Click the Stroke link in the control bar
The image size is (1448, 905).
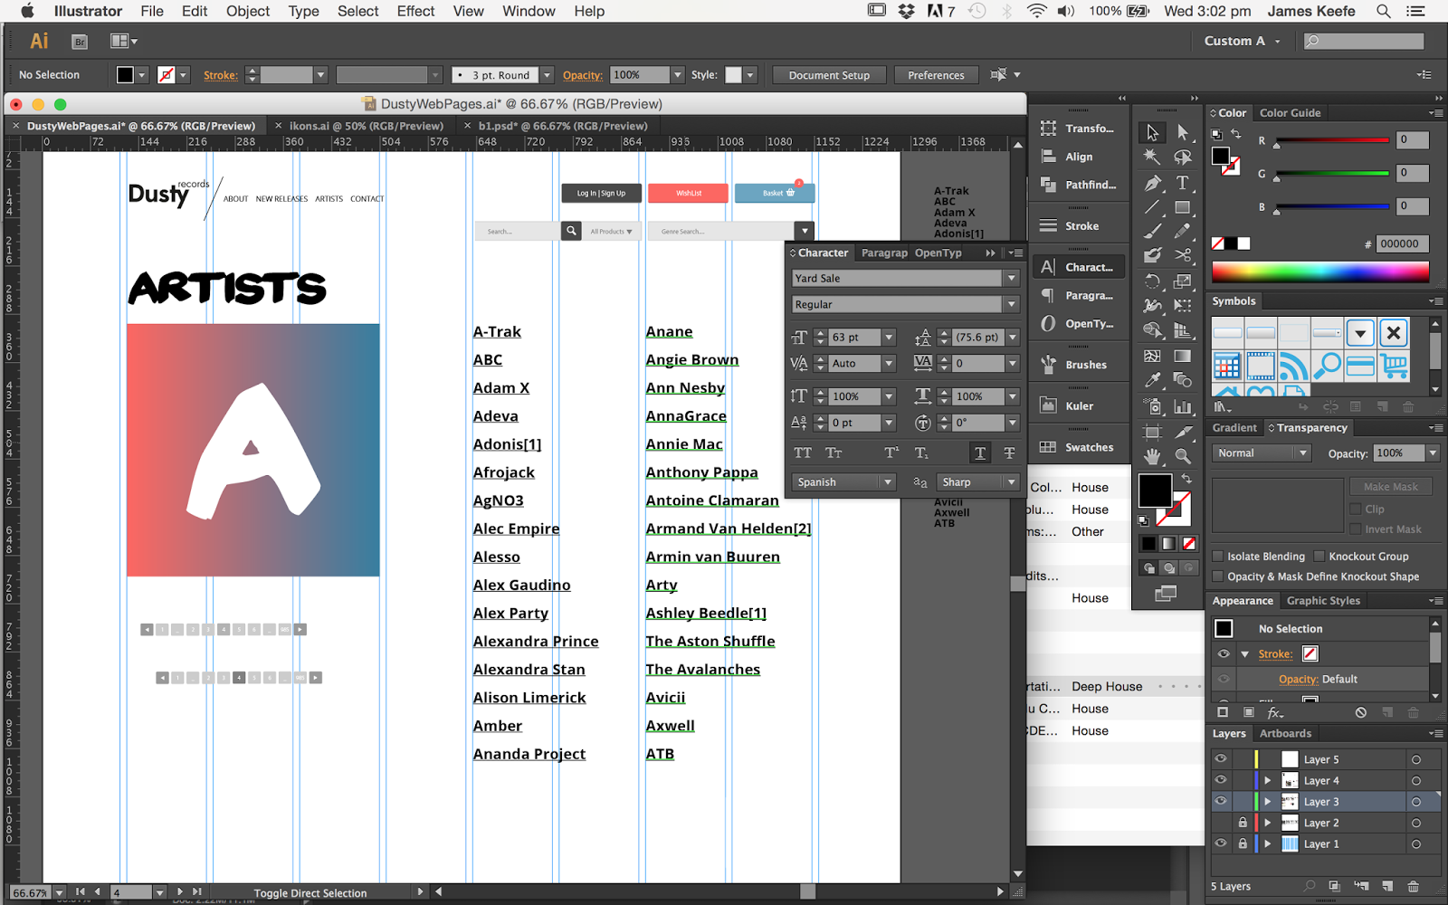click(x=221, y=75)
